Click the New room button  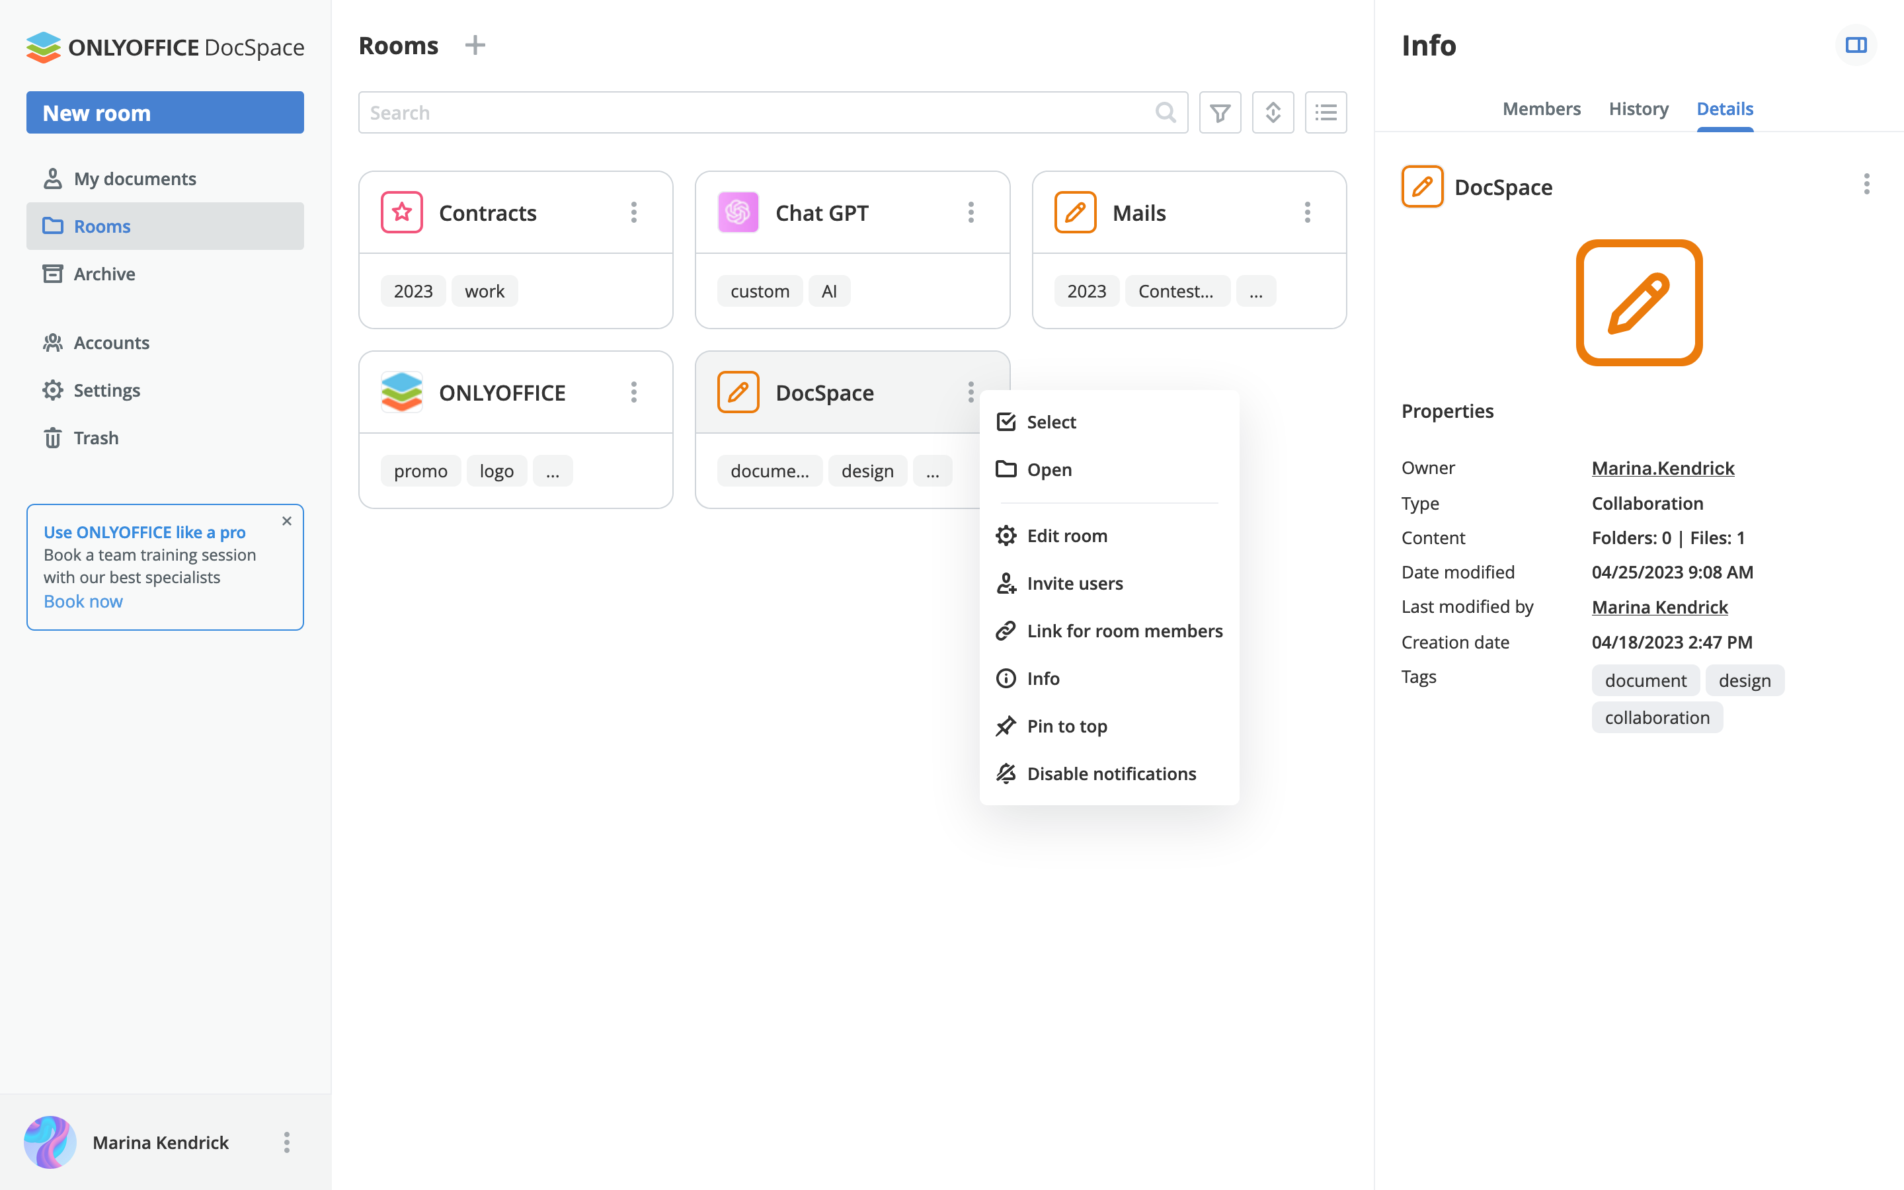click(x=165, y=112)
